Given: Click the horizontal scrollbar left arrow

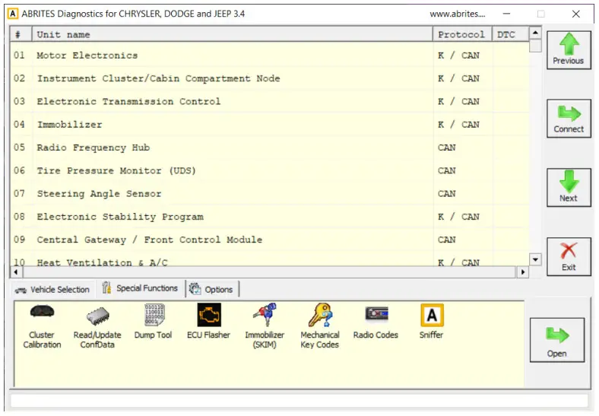Looking at the screenshot, I should click(x=16, y=272).
